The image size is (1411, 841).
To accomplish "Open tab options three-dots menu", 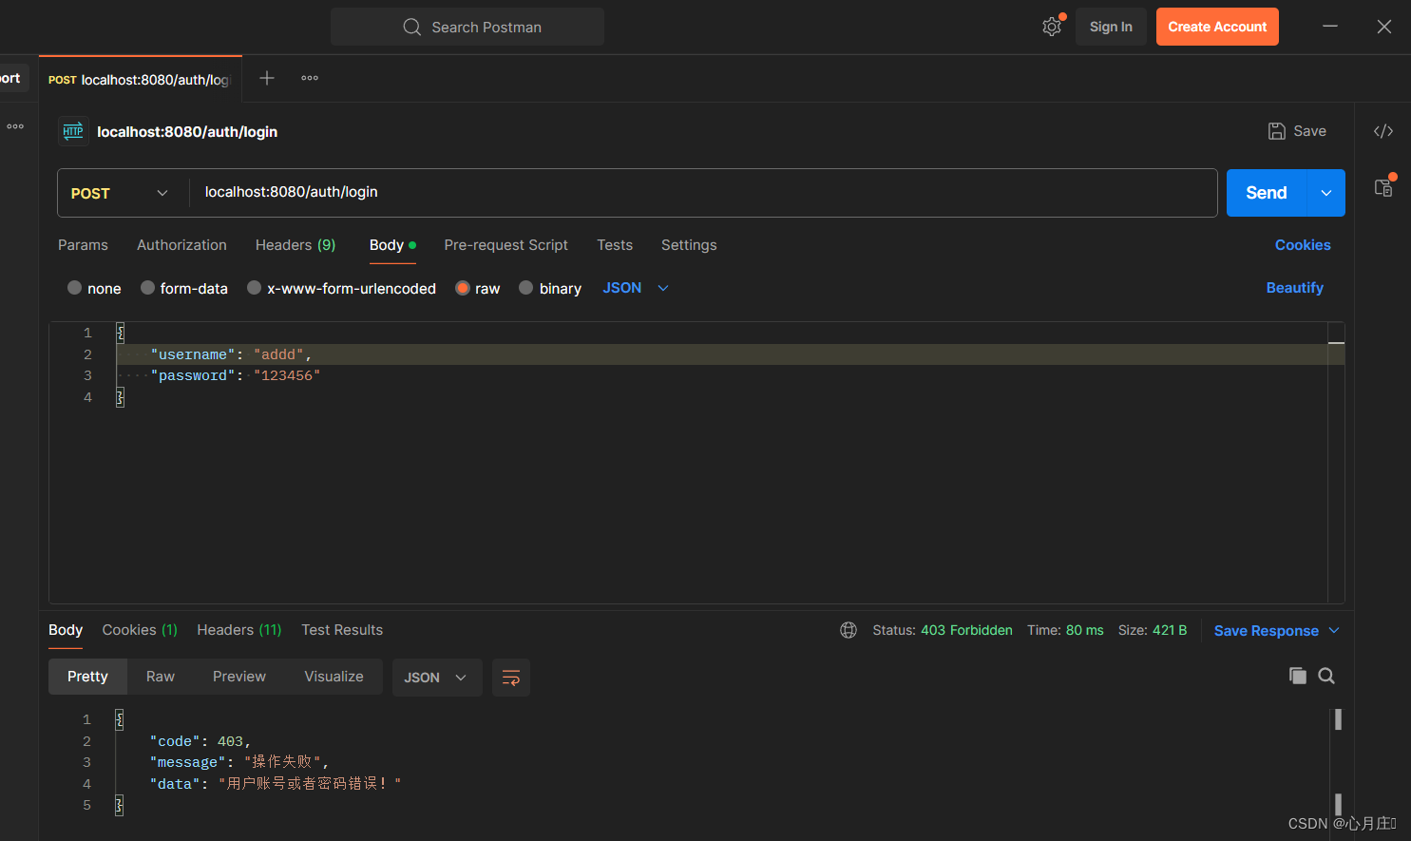I will pos(310,78).
